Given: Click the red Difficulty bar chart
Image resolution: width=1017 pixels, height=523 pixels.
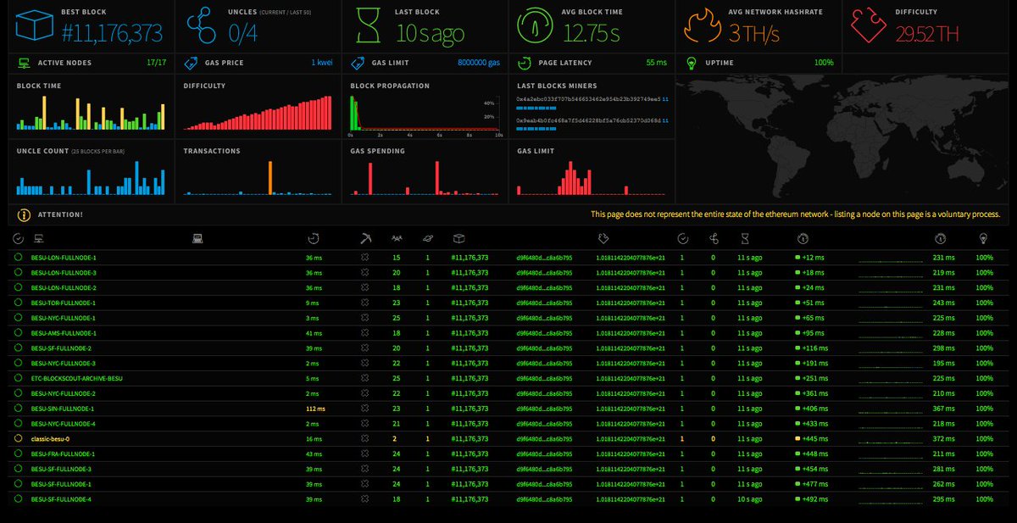Looking at the screenshot, I should (258, 113).
